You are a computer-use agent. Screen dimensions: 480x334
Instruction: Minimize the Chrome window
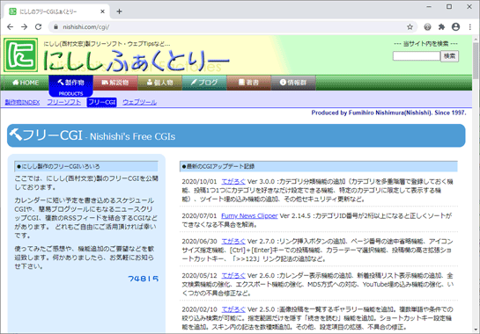click(429, 6)
